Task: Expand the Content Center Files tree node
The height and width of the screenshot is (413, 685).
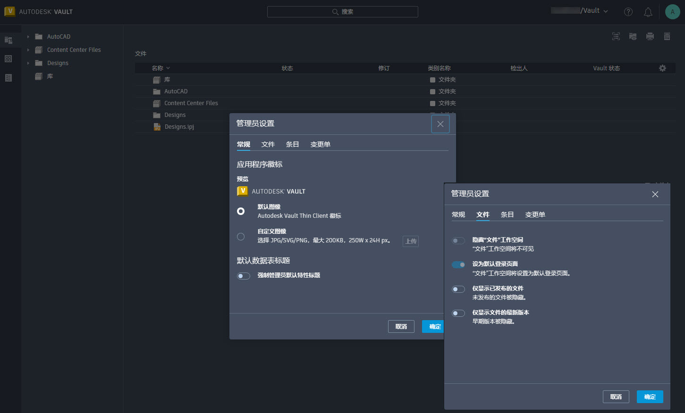Action: 28,50
